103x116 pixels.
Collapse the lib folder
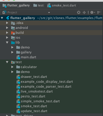pyautogui.click(x=7, y=43)
